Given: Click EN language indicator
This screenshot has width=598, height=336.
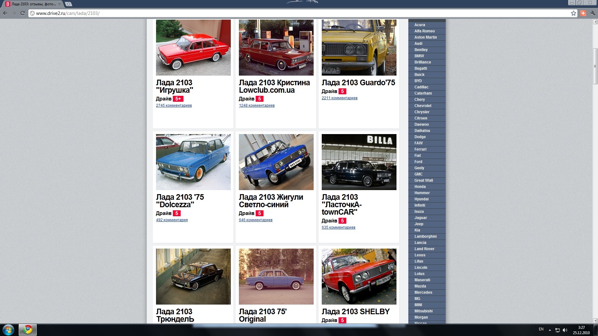Looking at the screenshot, I should (541, 329).
